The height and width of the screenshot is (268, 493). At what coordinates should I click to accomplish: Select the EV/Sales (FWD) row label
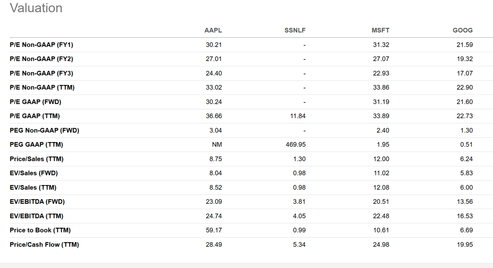[34, 173]
